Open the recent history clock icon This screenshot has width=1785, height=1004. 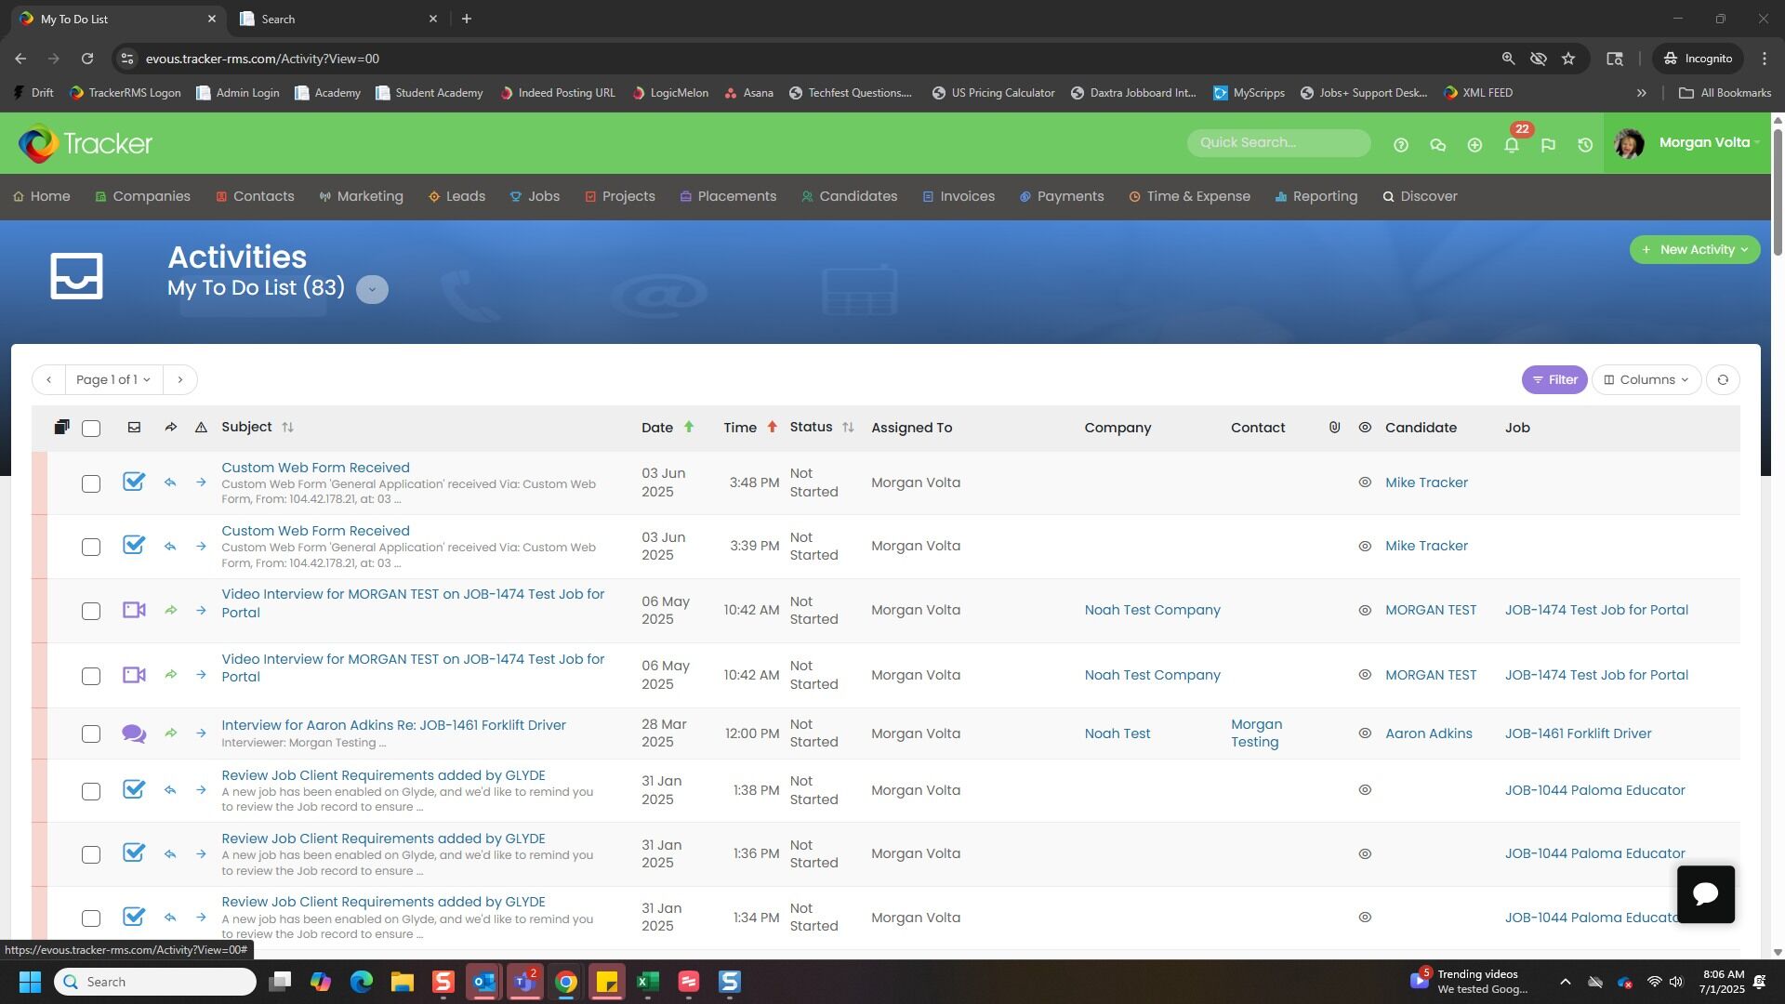click(1585, 145)
